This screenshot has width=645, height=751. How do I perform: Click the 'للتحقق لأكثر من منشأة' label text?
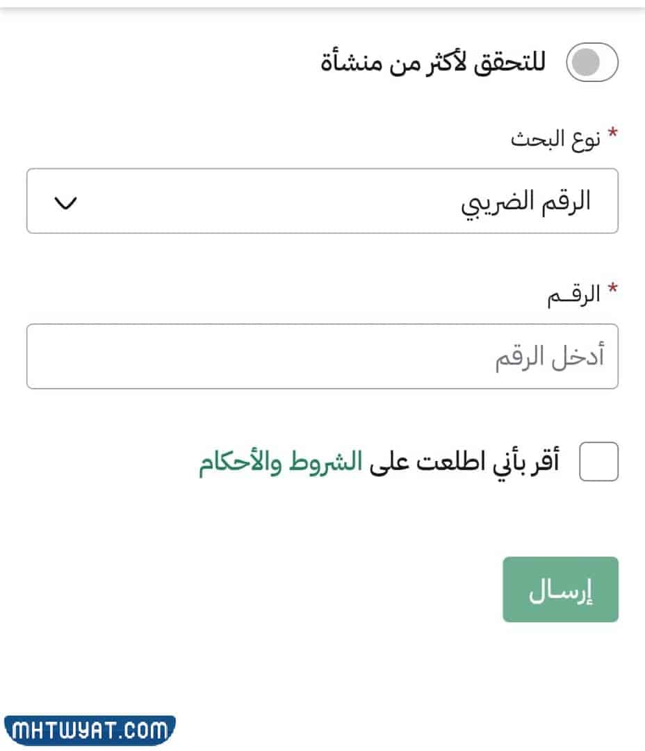[433, 63]
